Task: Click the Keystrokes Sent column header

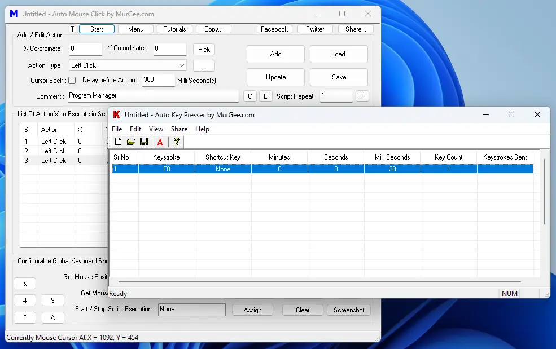Action: 505,157
